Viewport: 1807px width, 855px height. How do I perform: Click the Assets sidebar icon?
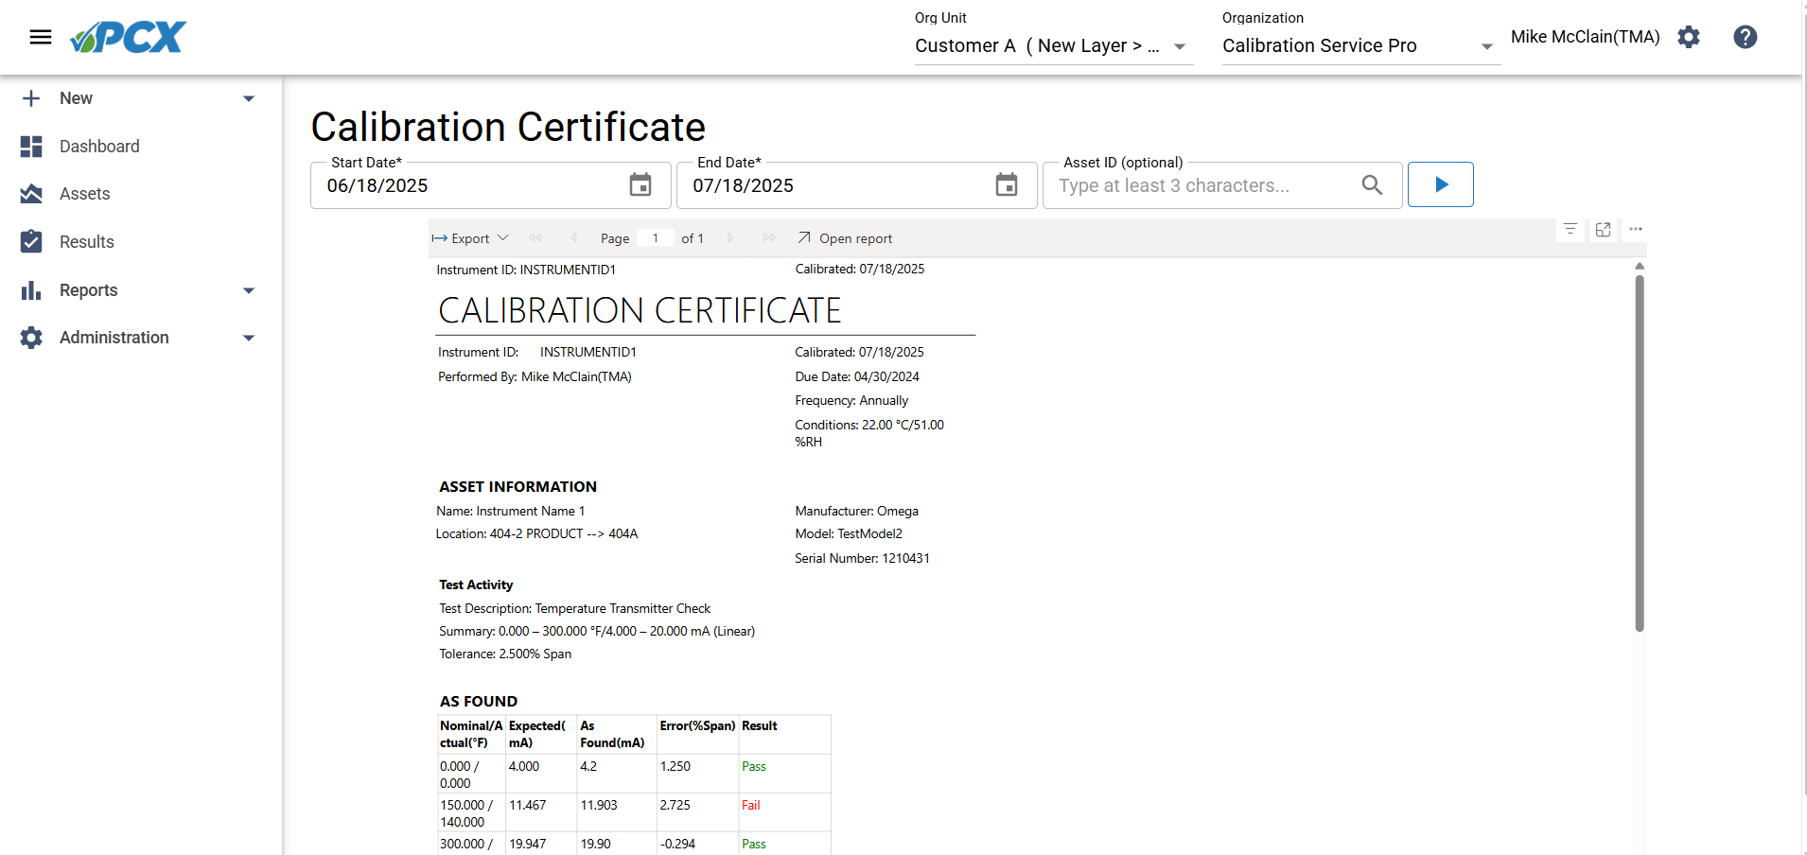click(x=31, y=194)
